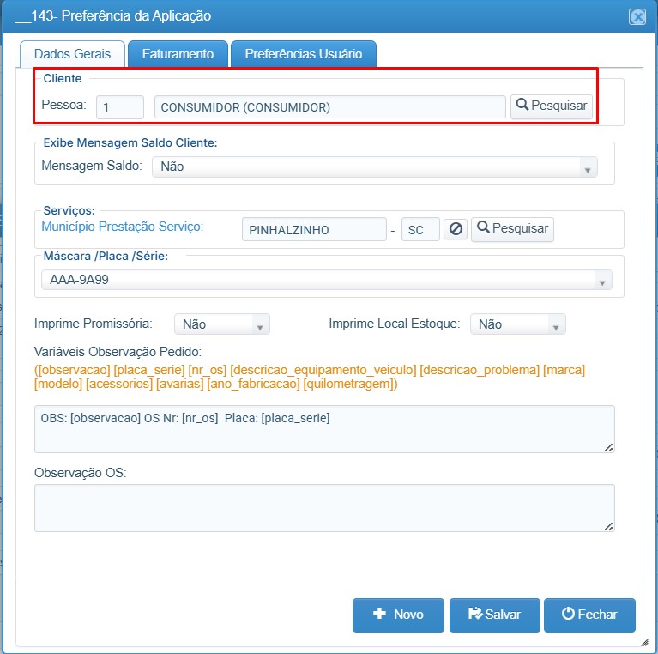Click the PINHALZINHO municipality field
658x654 pixels.
click(314, 230)
